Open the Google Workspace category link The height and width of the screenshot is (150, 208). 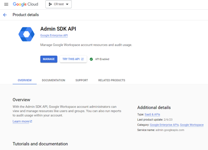(192, 125)
